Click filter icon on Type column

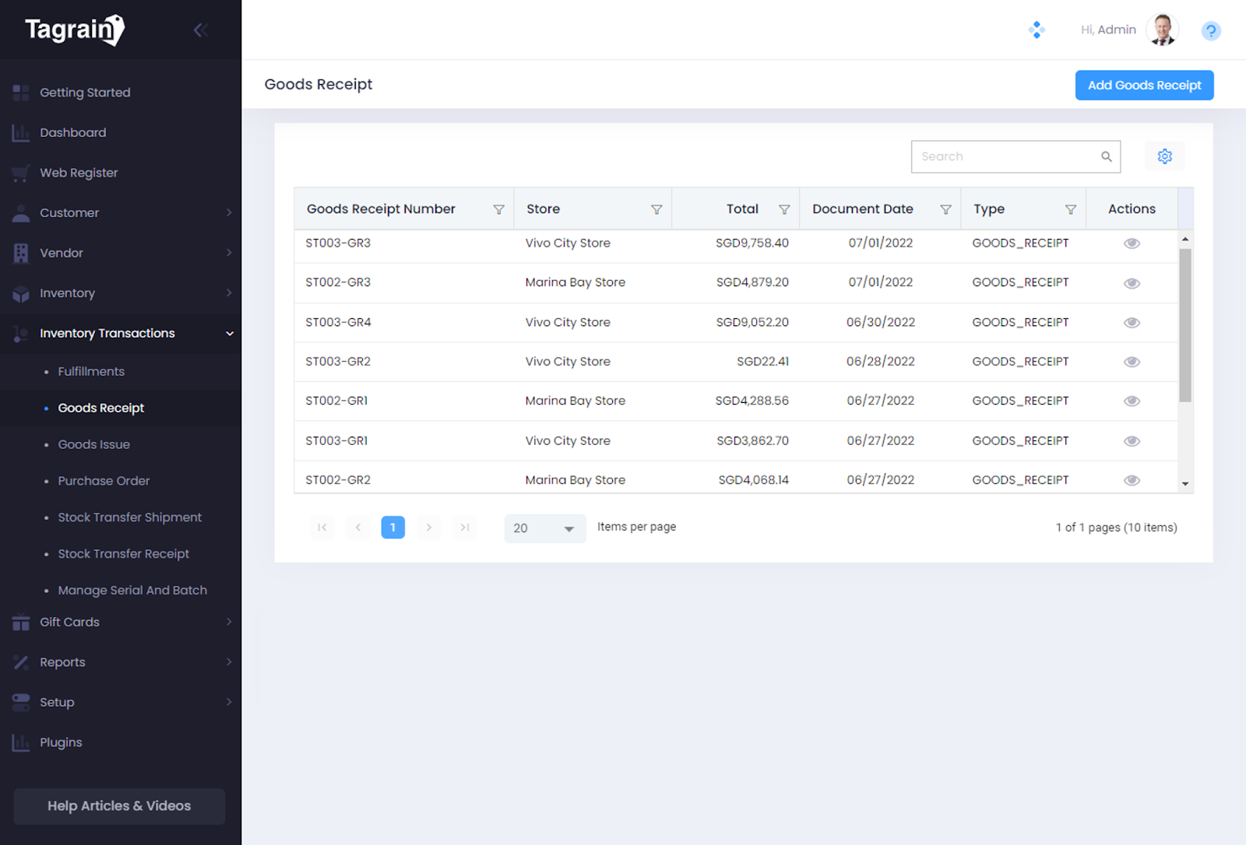[x=1071, y=209]
